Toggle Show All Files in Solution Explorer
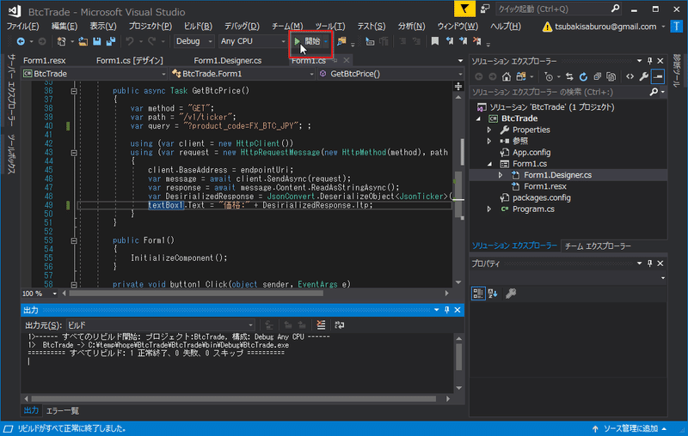The width and height of the screenshot is (688, 436). (x=611, y=76)
